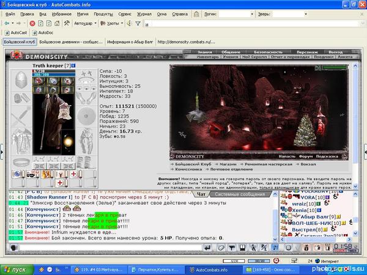Click player Xenia[10] in user list
This screenshot has width=367, height=275.
(305, 210)
